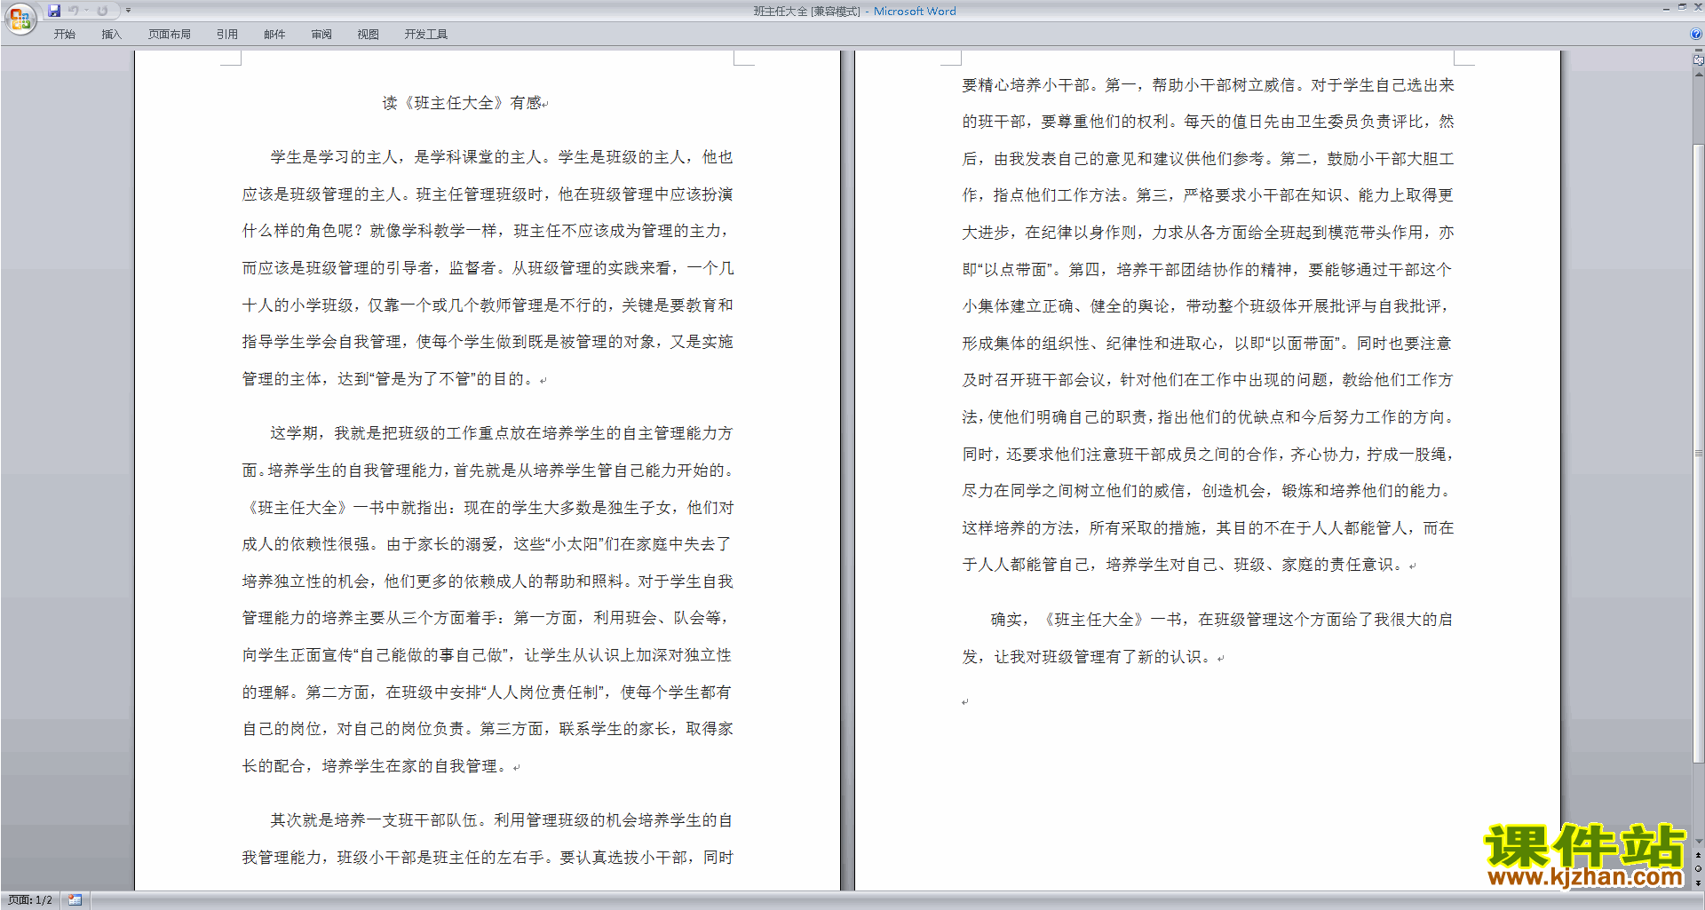This screenshot has height=910, width=1705.
Task: Select the 视图 ribbon tab
Action: 368,34
